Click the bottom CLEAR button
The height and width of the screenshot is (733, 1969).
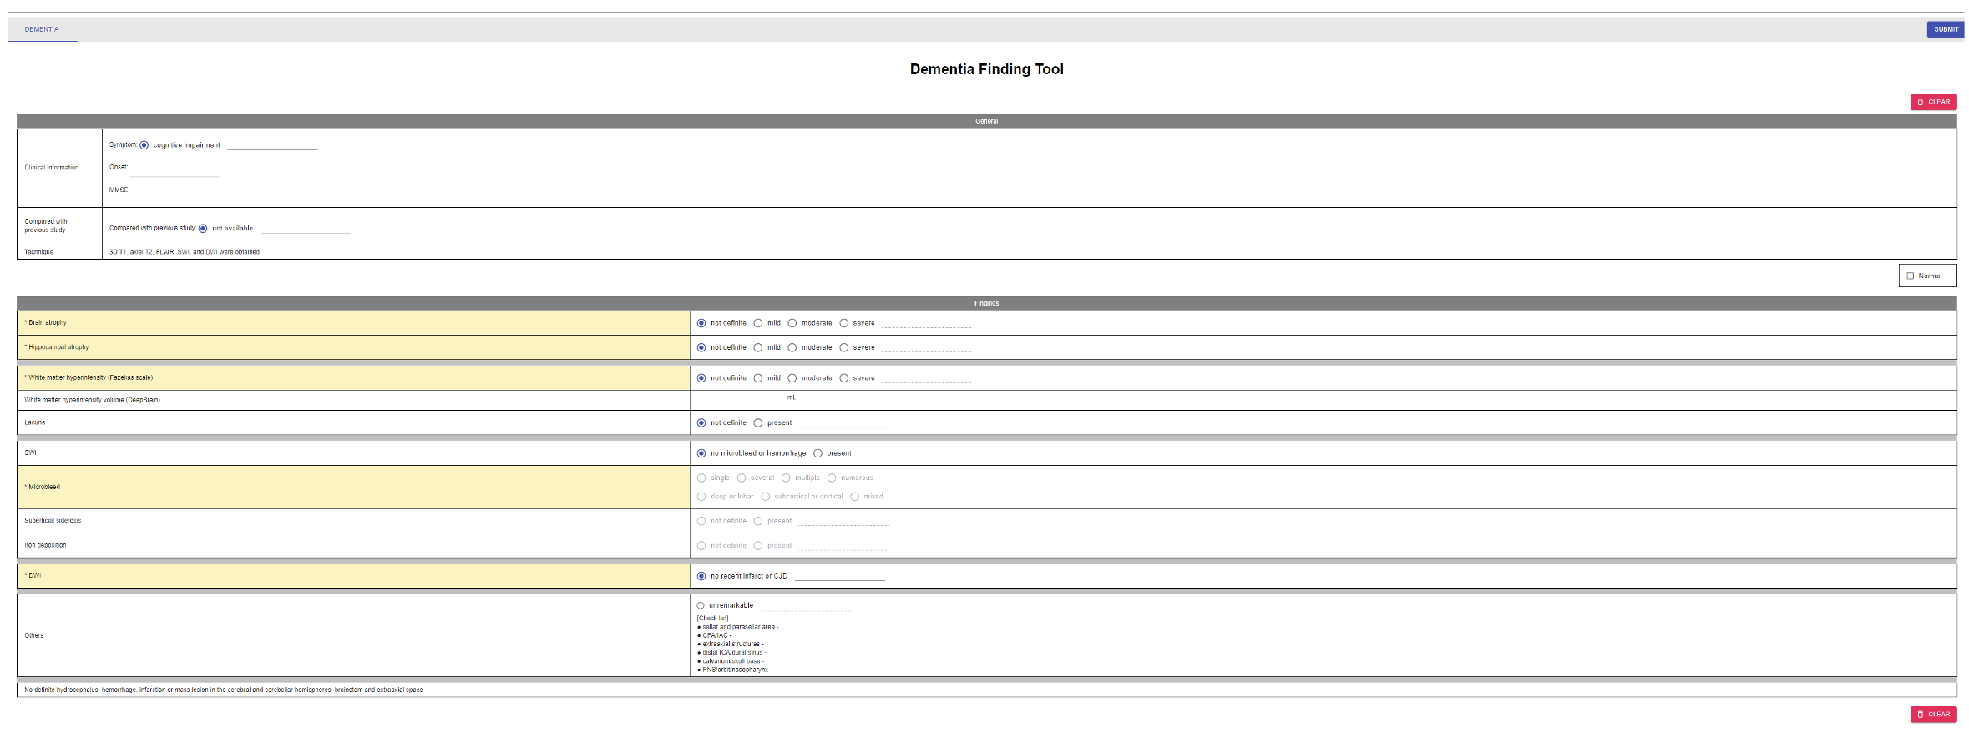[x=1933, y=715]
